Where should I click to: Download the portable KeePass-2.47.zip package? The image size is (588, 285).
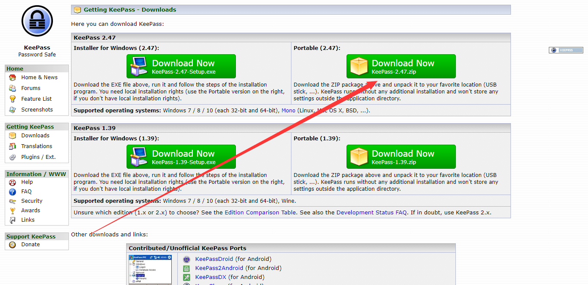[401, 66]
